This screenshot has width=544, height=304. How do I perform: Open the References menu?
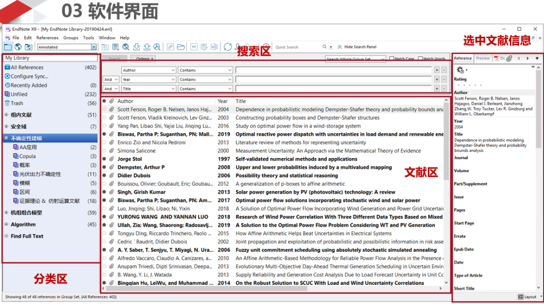click(x=47, y=38)
